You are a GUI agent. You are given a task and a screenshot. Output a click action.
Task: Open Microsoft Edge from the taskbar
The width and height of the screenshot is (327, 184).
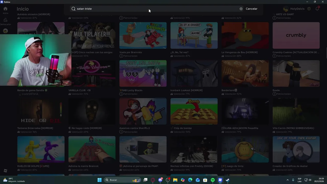[x=190, y=180]
